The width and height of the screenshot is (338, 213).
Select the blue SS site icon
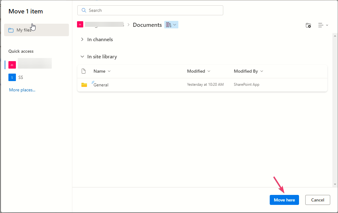tap(12, 77)
